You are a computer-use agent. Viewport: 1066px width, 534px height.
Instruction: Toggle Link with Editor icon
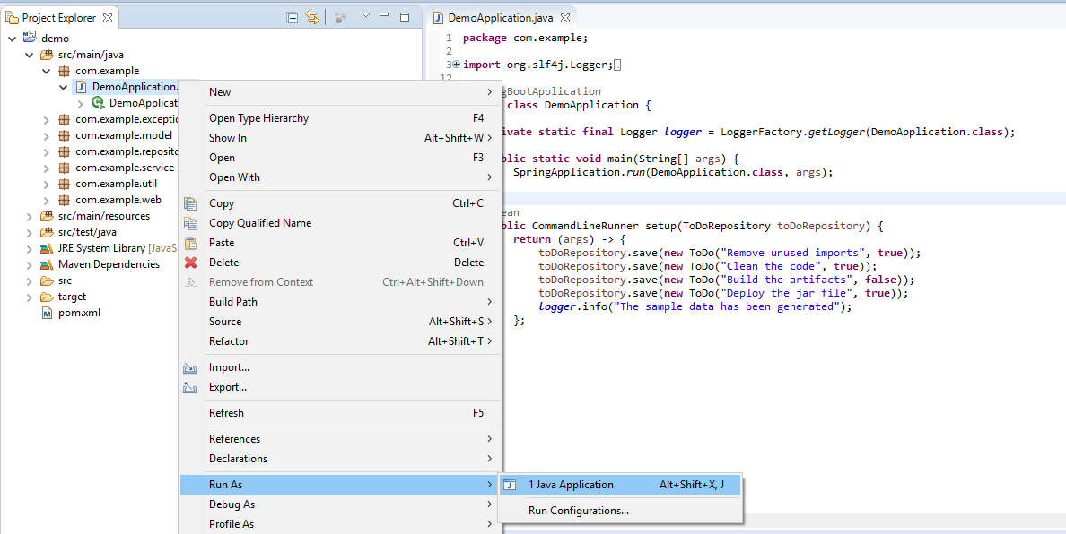312,18
